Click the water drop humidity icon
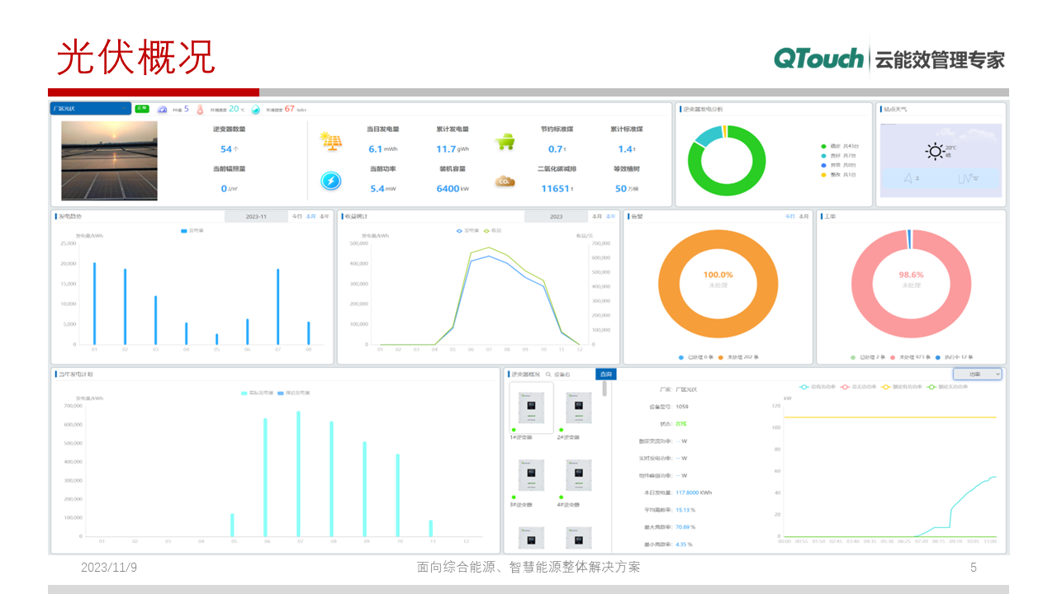This screenshot has width=1057, height=594. (x=256, y=109)
